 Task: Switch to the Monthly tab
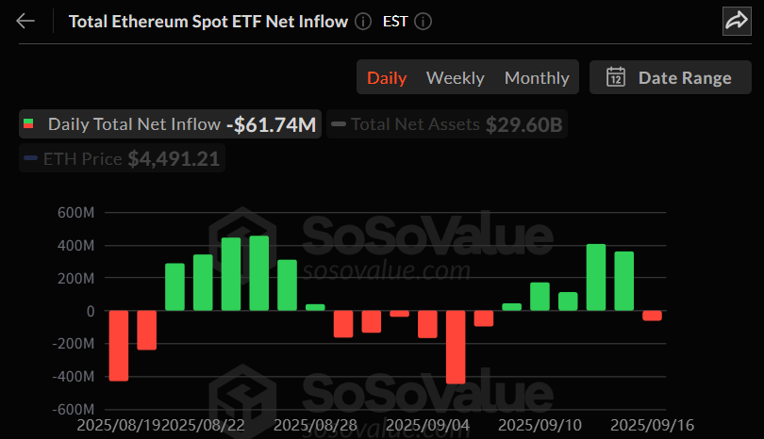(x=537, y=78)
